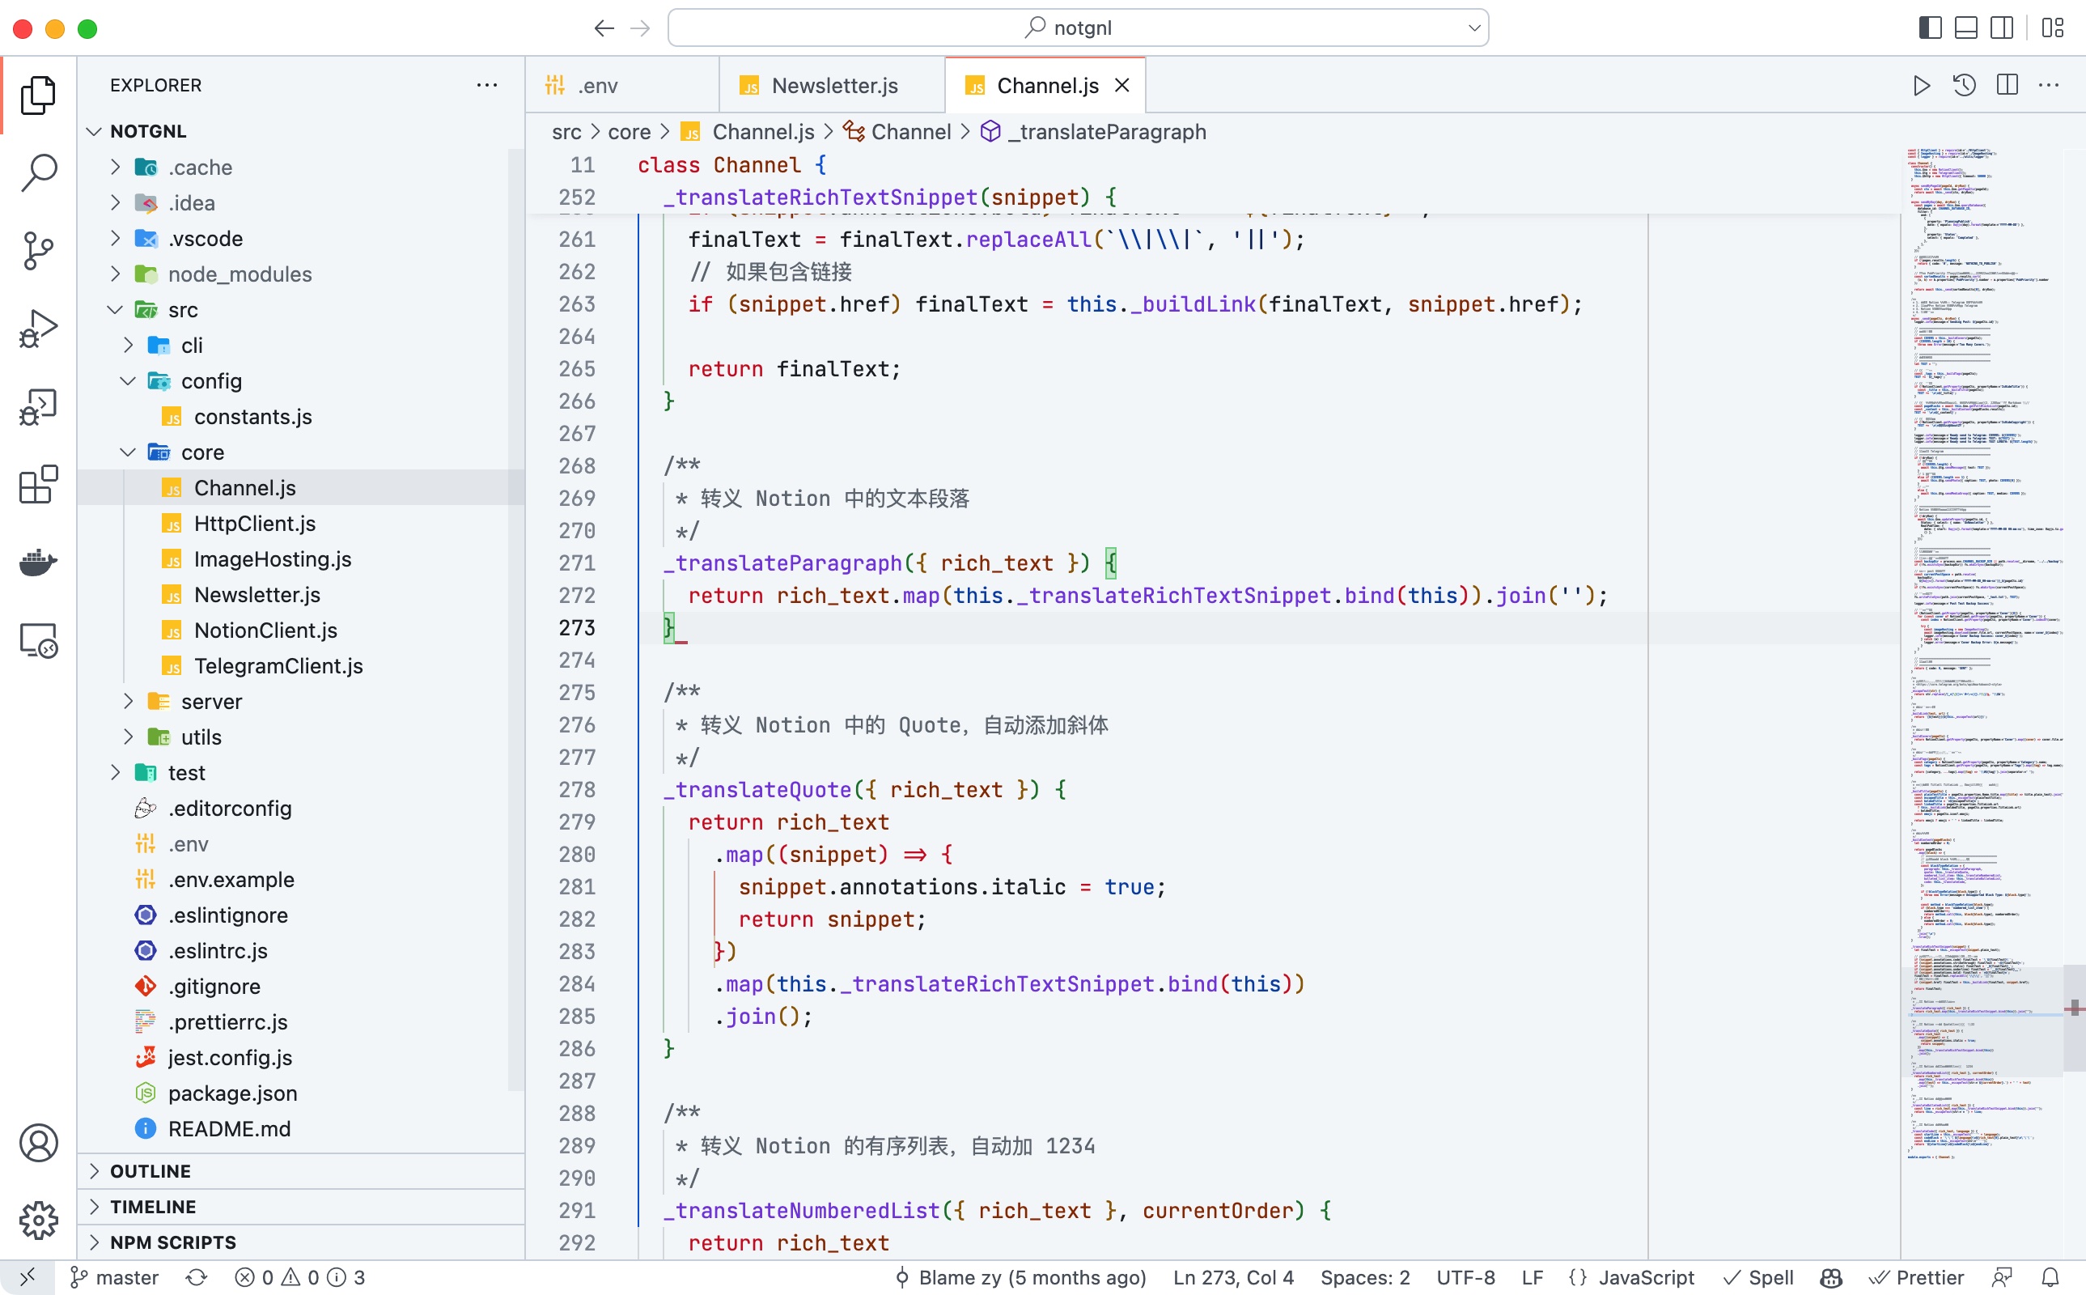The height and width of the screenshot is (1295, 2086).
Task: Open the Remote Explorer view
Action: pyautogui.click(x=39, y=641)
